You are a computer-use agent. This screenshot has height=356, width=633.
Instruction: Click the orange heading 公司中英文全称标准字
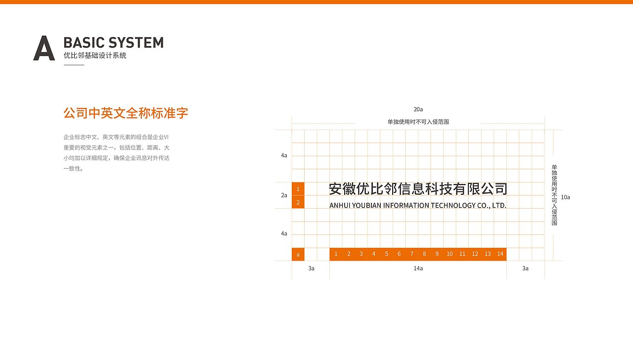[126, 113]
